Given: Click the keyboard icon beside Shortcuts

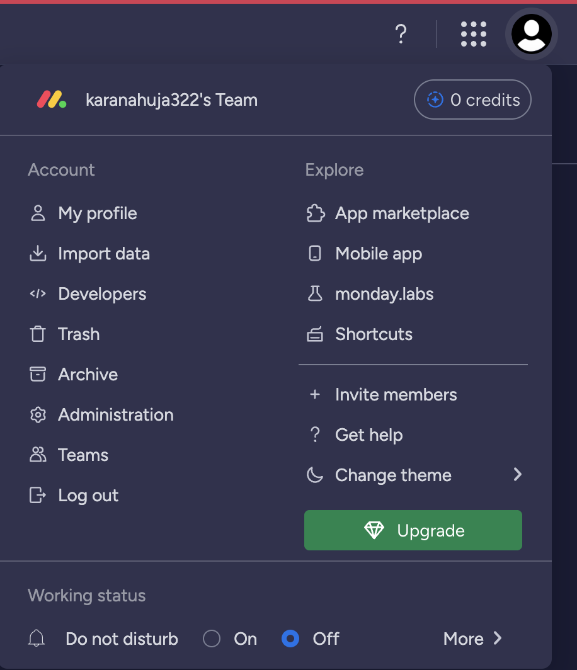Looking at the screenshot, I should (x=315, y=334).
